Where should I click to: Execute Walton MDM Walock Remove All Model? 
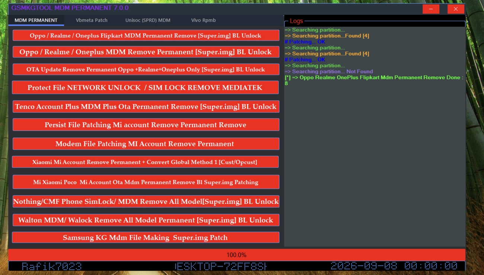[146, 220]
